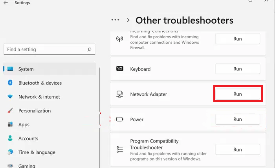Click the Network & internet wifi icon
Image resolution: width=275 pixels, height=168 pixels.
point(10,96)
